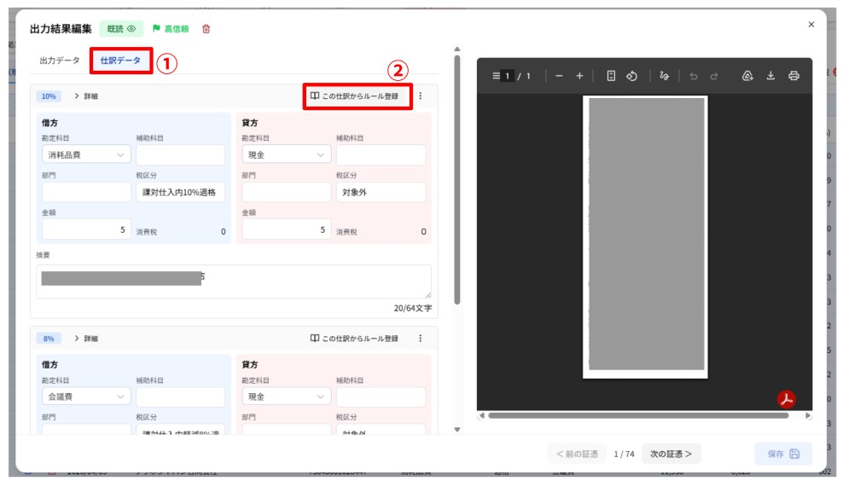The height and width of the screenshot is (487, 854).
Task: Click the journal panel vertical scrollbar
Action: [457, 180]
